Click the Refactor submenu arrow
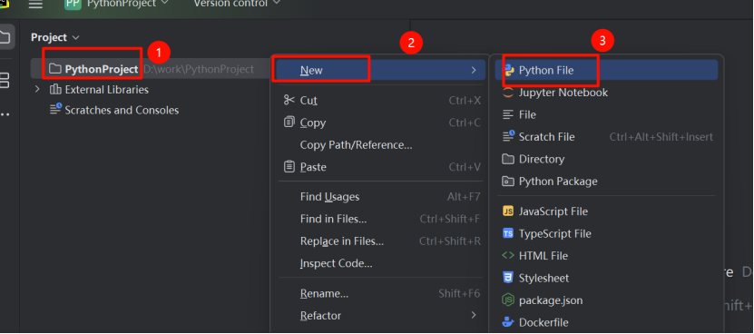 pos(474,315)
